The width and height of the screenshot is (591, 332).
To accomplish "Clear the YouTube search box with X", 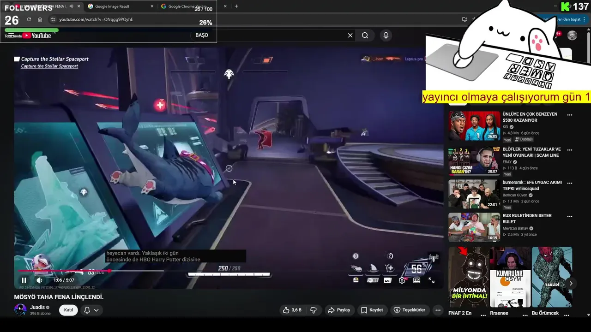I will pyautogui.click(x=350, y=36).
